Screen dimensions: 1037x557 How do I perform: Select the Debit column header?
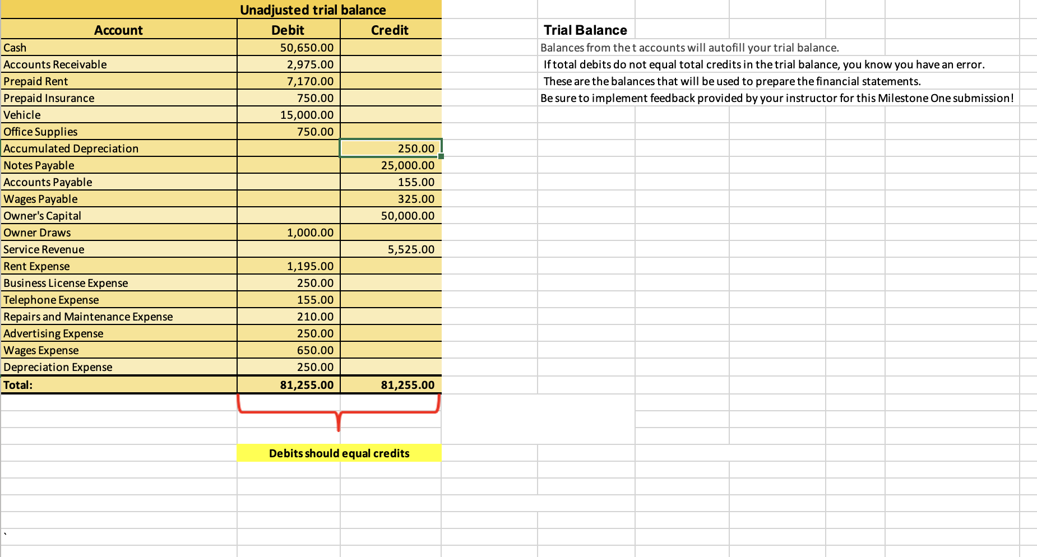pyautogui.click(x=288, y=30)
